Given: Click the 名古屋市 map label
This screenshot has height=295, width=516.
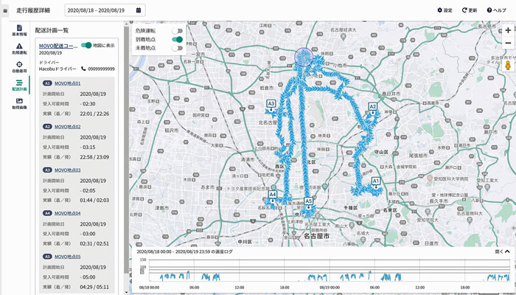Looking at the screenshot, I should 316,236.
